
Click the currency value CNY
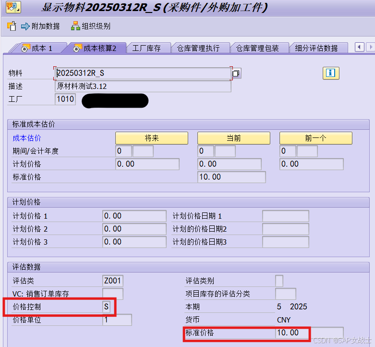[284, 320]
